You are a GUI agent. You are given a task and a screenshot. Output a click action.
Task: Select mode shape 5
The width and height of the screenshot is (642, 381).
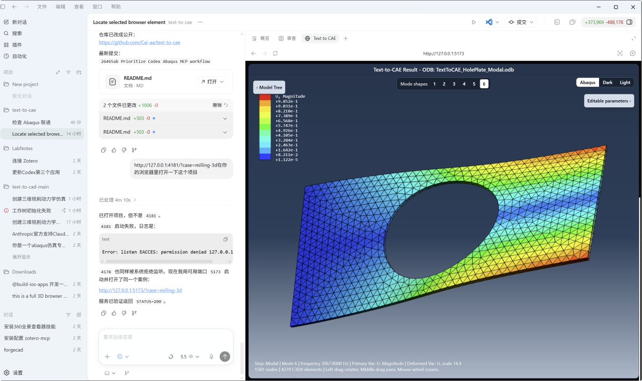(474, 84)
